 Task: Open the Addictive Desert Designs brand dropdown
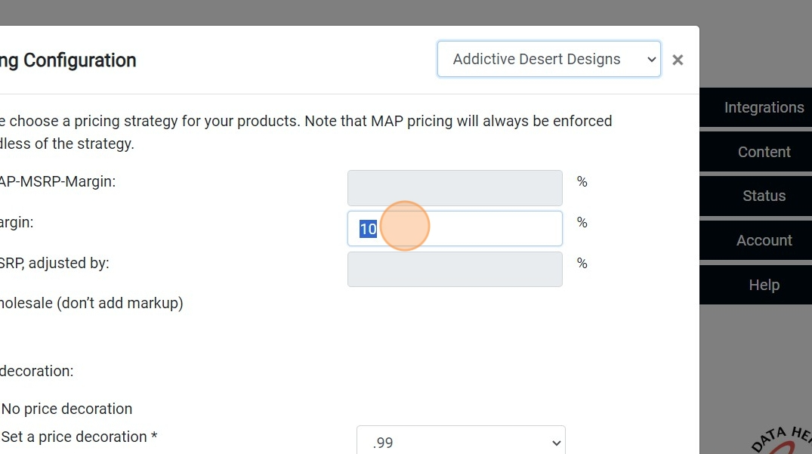pos(548,59)
